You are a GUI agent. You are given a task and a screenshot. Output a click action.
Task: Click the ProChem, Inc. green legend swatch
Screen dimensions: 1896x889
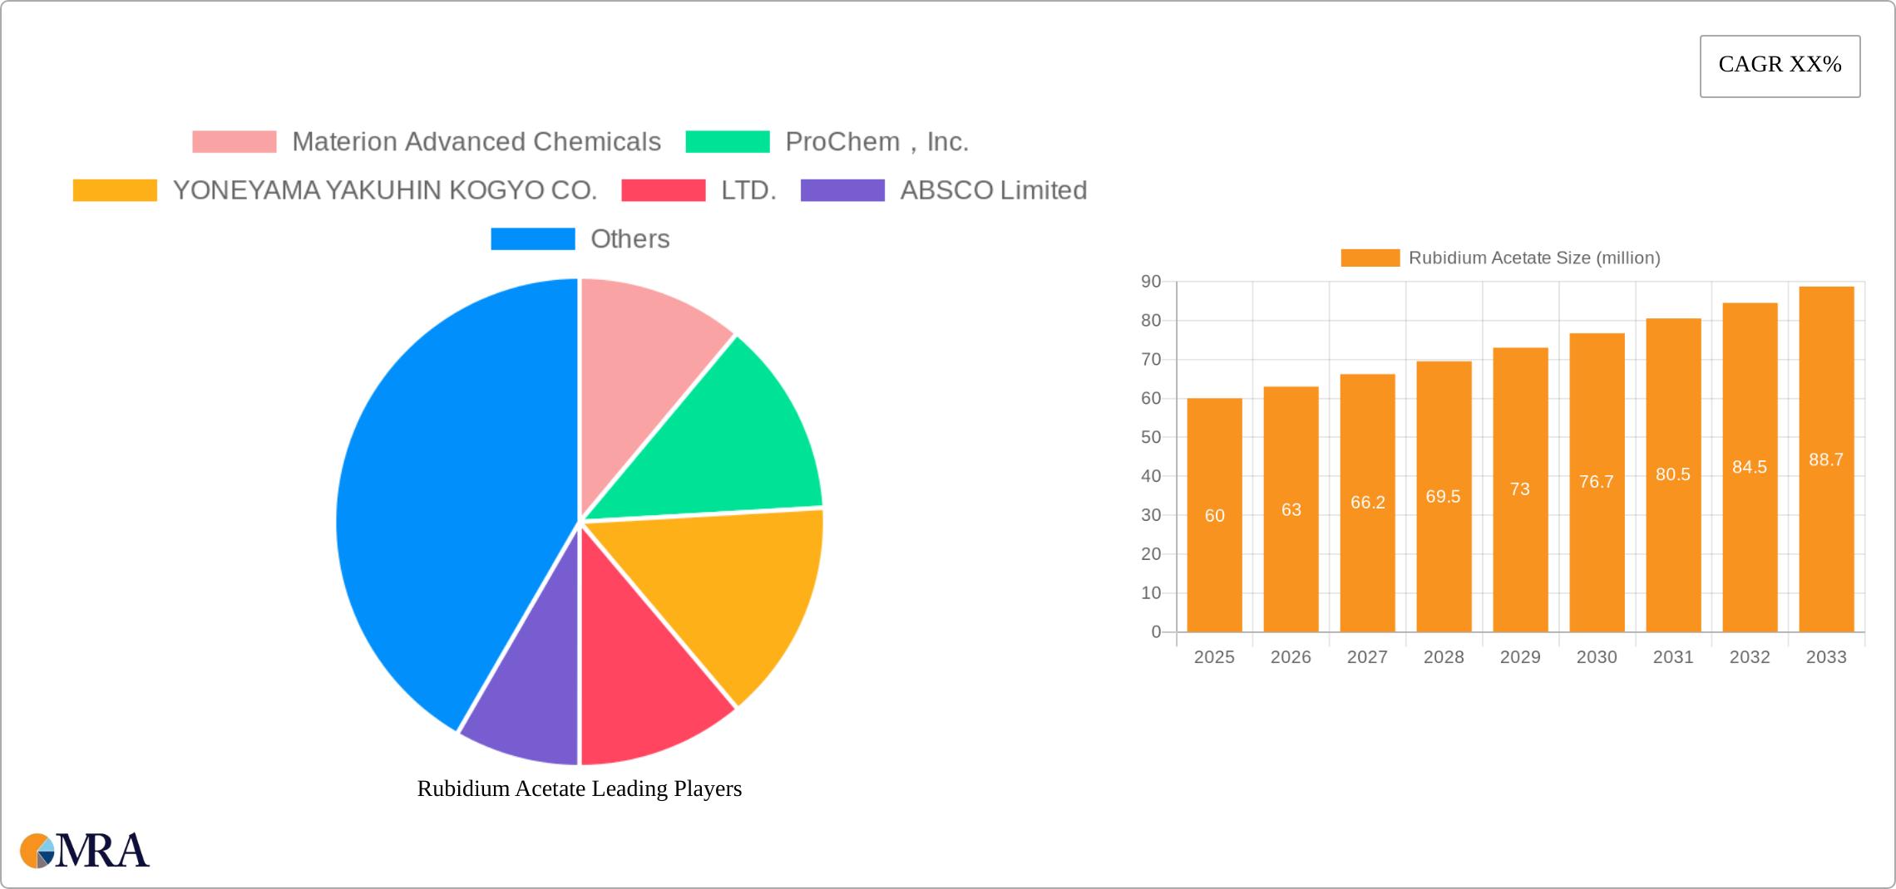[x=728, y=142]
